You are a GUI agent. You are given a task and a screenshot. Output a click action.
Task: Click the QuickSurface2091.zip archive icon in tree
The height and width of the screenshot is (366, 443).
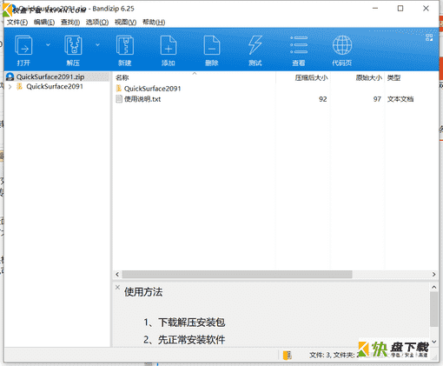point(10,77)
